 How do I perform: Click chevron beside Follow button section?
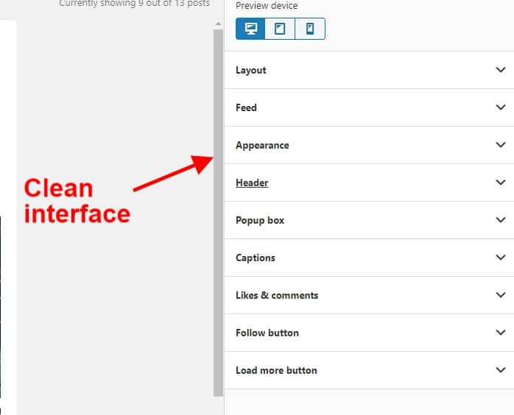click(x=501, y=333)
